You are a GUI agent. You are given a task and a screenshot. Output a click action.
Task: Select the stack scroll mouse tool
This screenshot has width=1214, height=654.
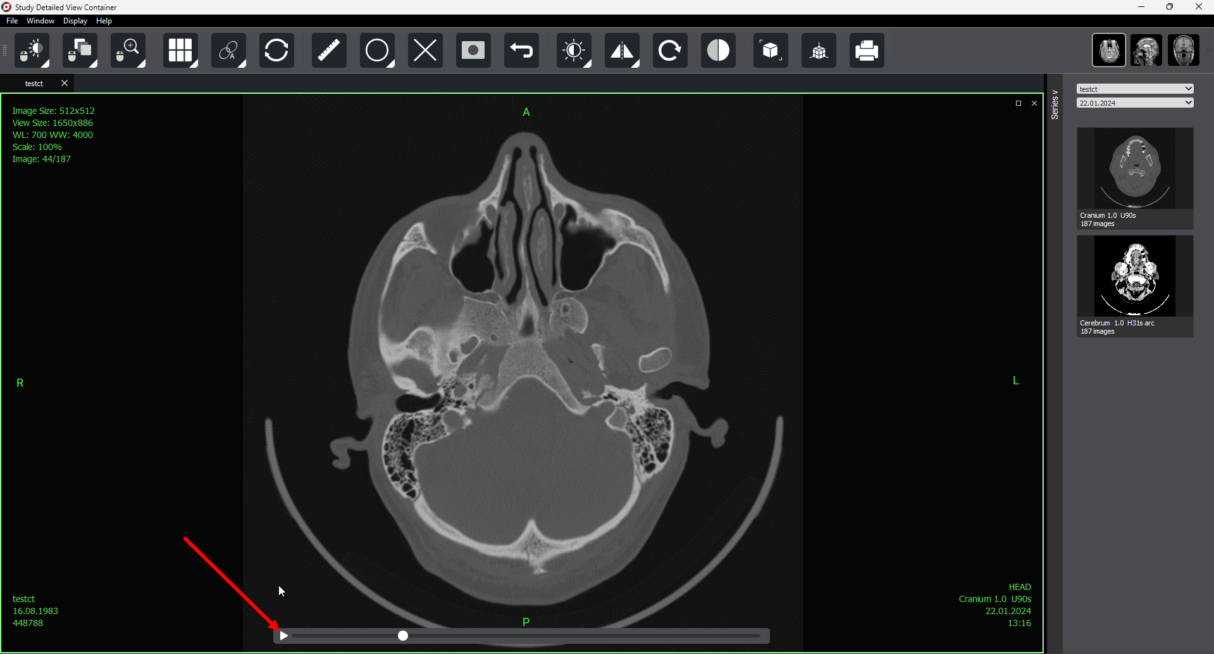coord(80,51)
